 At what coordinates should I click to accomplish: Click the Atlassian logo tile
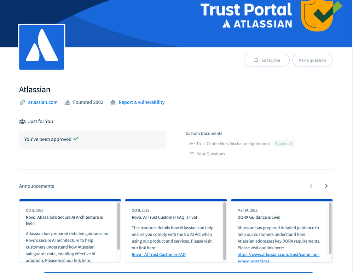point(42,47)
